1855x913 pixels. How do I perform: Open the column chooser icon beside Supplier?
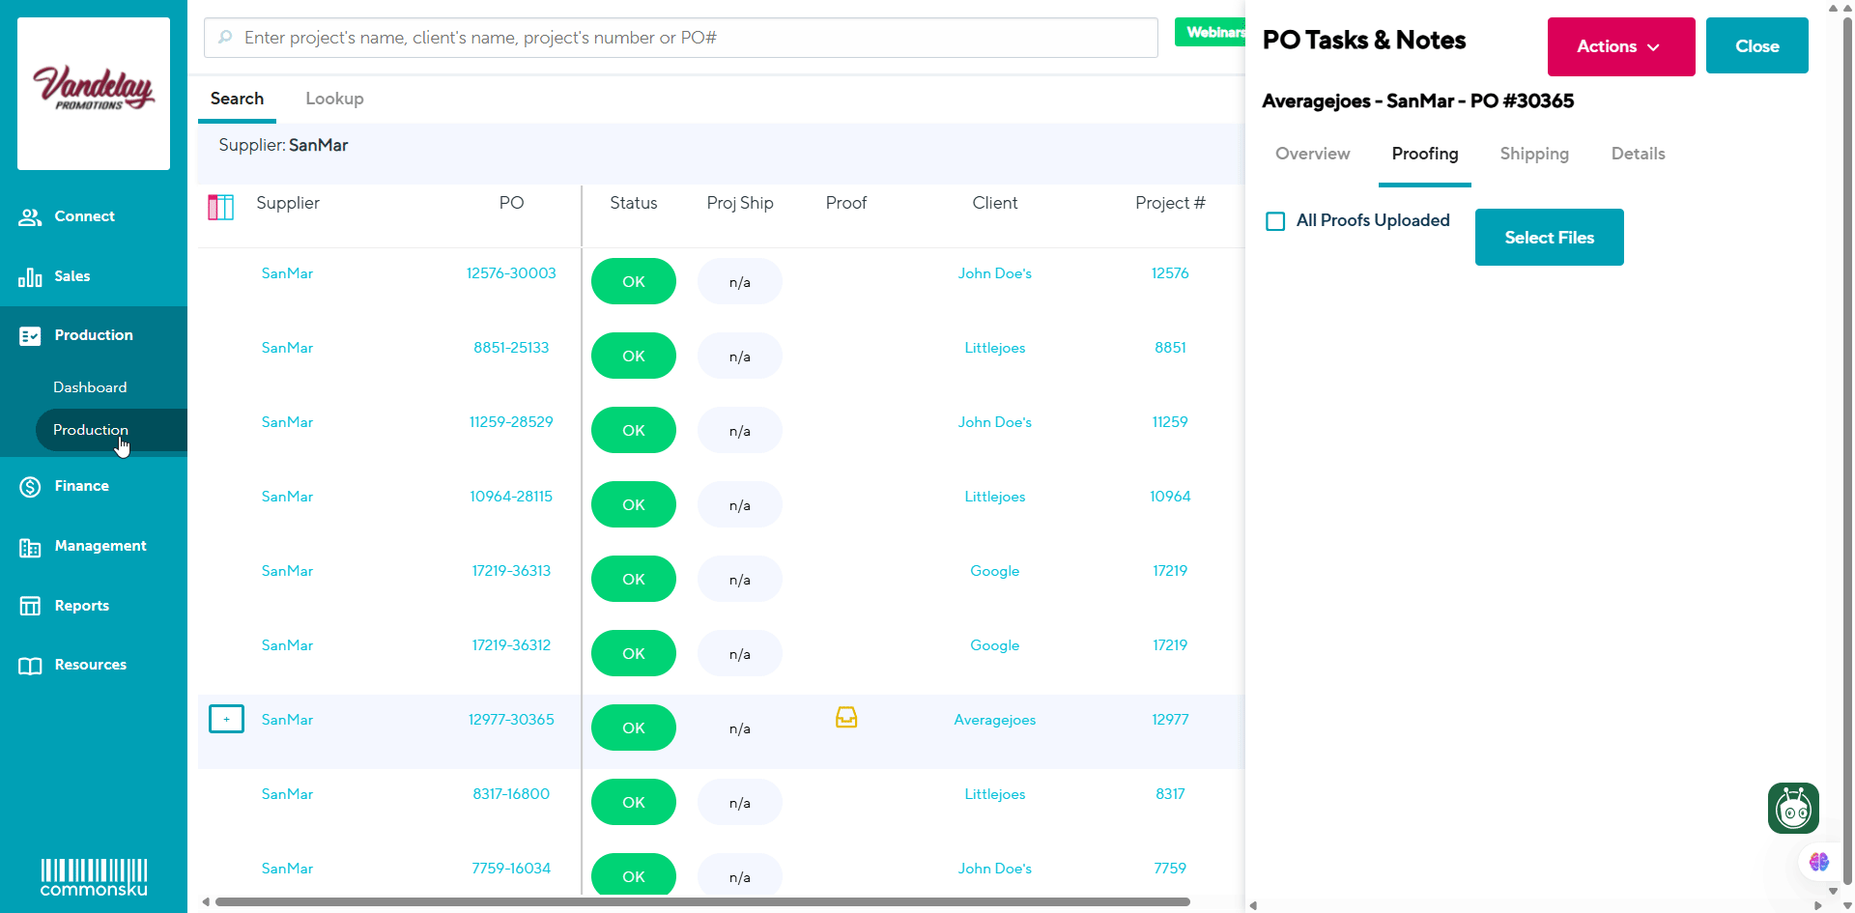(x=221, y=207)
